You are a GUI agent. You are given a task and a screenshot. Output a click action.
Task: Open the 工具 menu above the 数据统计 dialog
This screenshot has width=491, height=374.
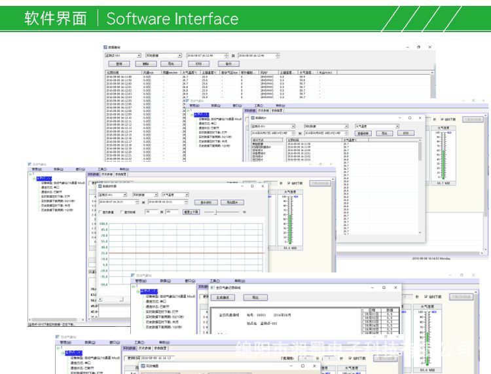tap(259, 105)
